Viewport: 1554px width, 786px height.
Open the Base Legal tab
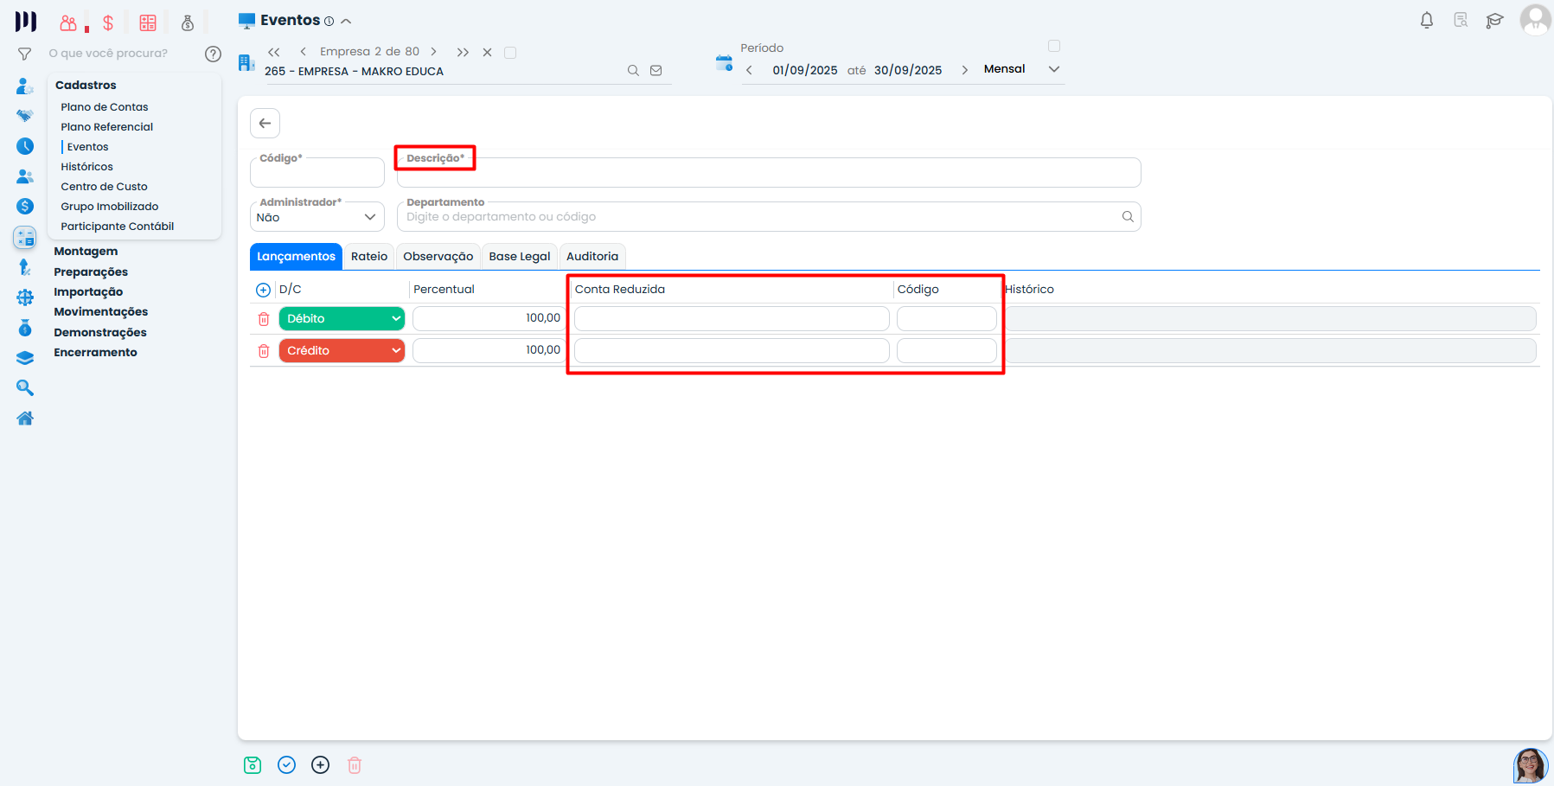pyautogui.click(x=519, y=257)
